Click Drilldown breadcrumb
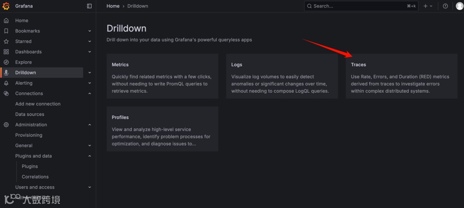This screenshot has width=464, height=208. (x=138, y=6)
